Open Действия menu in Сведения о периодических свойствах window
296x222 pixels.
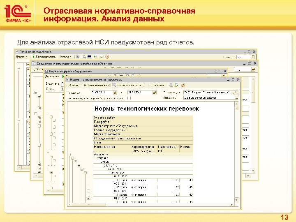37,69
